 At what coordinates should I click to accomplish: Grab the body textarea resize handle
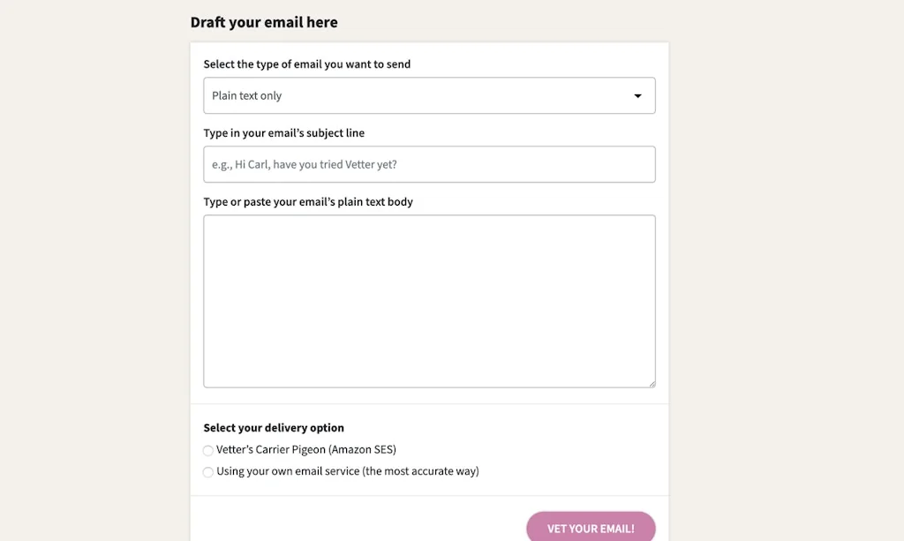coord(652,383)
